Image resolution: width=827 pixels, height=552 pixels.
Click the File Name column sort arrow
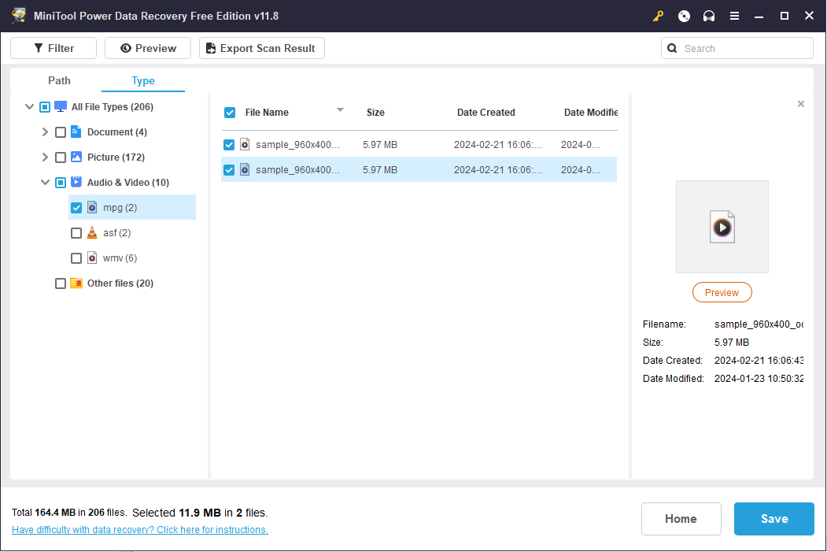pyautogui.click(x=340, y=110)
